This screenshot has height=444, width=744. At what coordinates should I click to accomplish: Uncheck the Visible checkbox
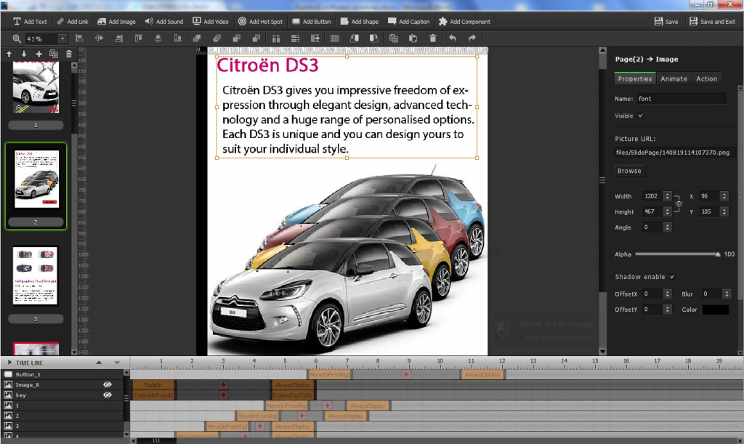click(641, 116)
